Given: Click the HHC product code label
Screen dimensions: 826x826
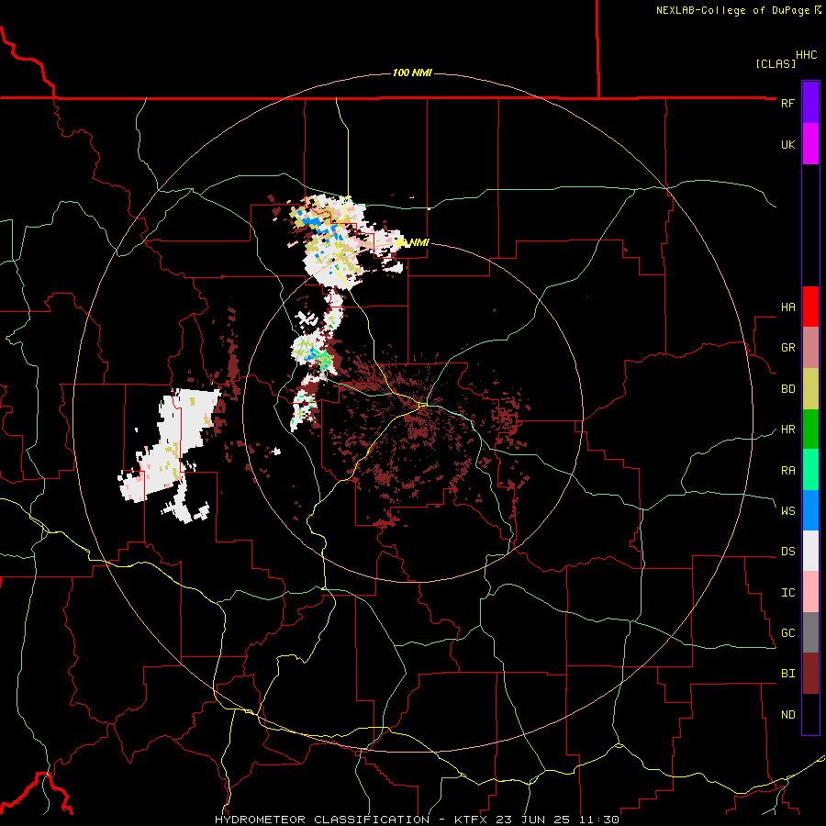Looking at the screenshot, I should (x=806, y=55).
